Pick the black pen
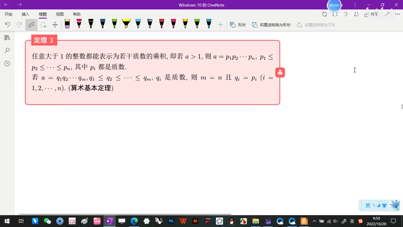 pos(91,24)
